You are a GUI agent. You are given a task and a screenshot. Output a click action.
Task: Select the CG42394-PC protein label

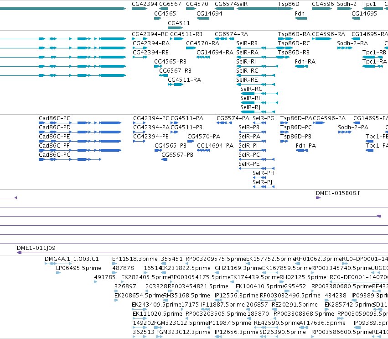coord(151,118)
